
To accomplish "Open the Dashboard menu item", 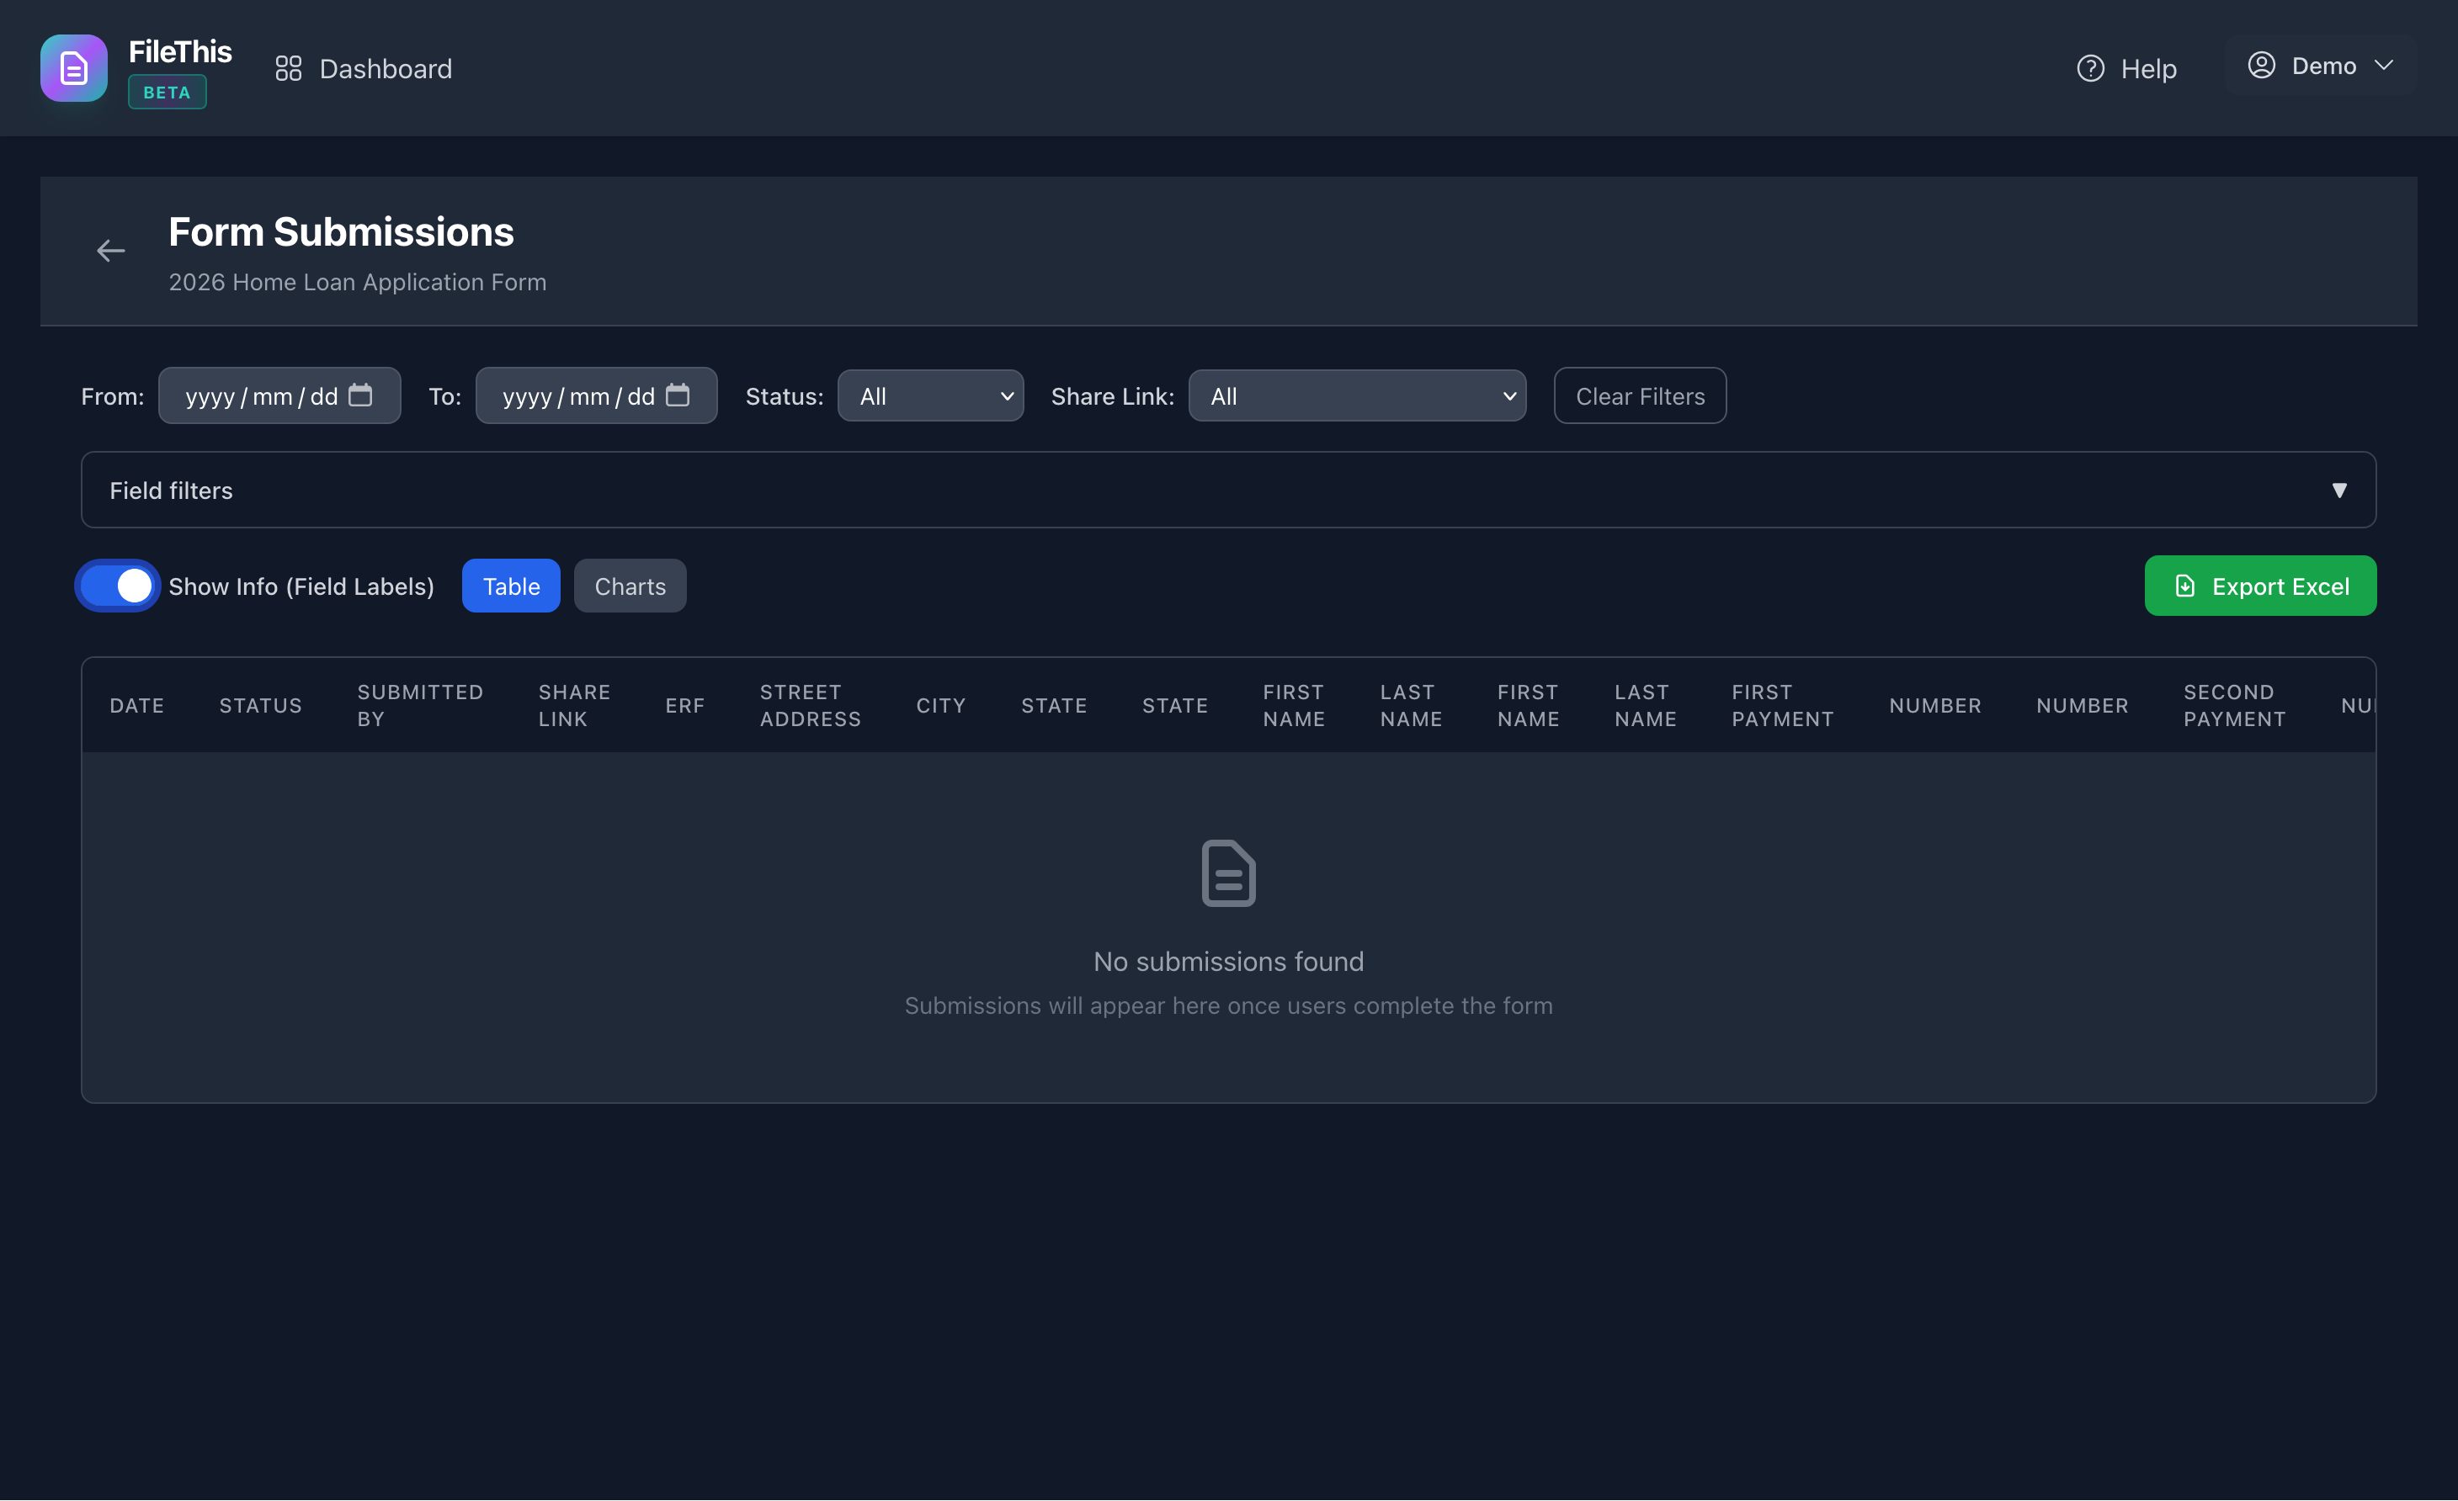I will (x=385, y=68).
